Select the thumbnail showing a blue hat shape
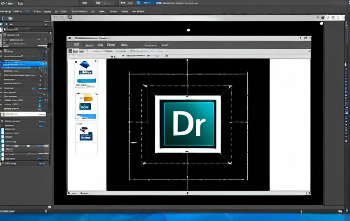The height and width of the screenshot is (221, 350). point(86,74)
